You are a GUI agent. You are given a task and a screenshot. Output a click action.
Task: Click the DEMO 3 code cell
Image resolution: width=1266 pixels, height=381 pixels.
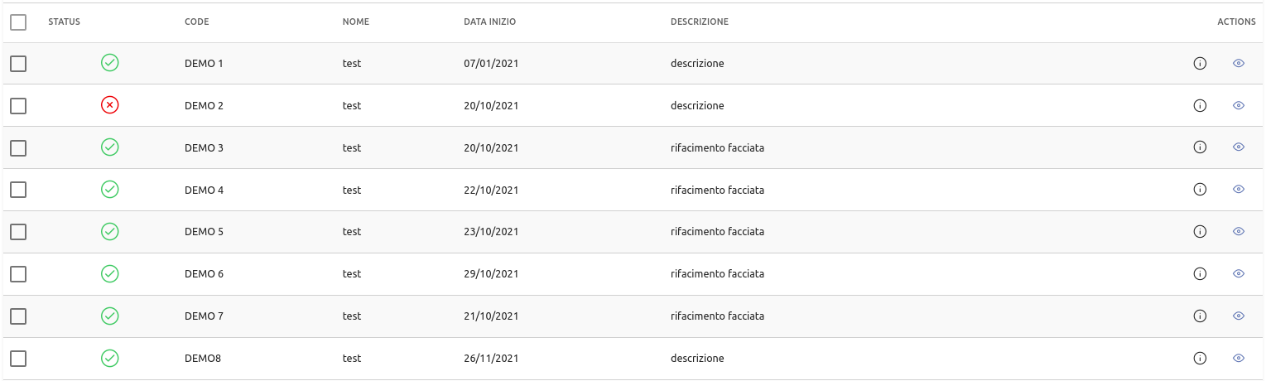click(204, 148)
